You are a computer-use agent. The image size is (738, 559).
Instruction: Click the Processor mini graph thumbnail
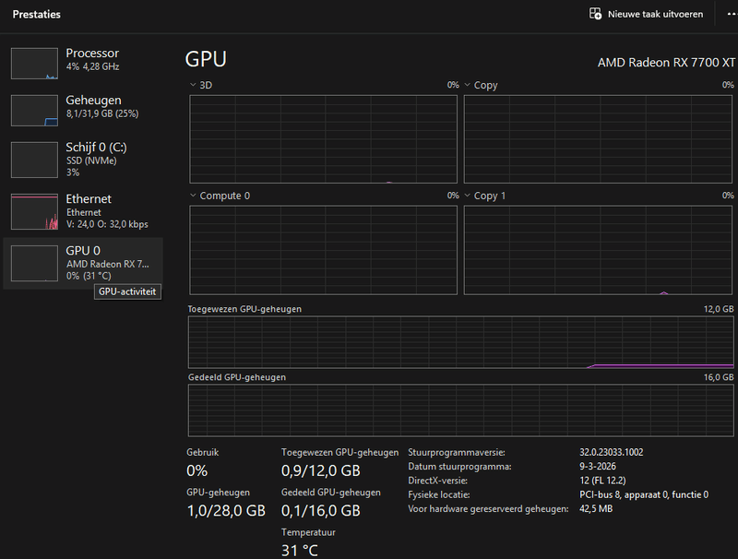(34, 64)
